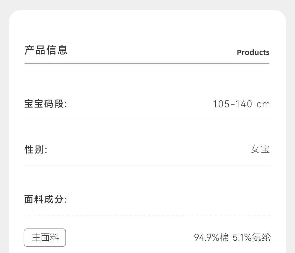Click the cm unit text
The image size is (295, 253).
pyautogui.click(x=263, y=105)
